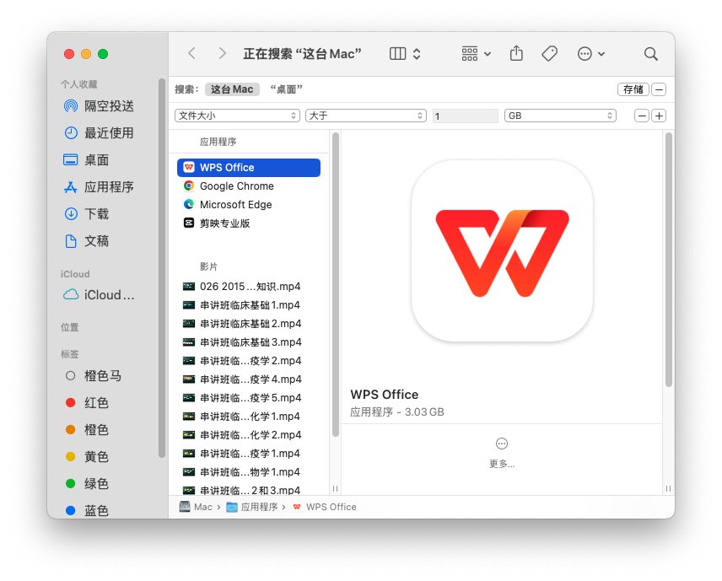Click the sidebar vertical scrollbar

click(x=162, y=268)
